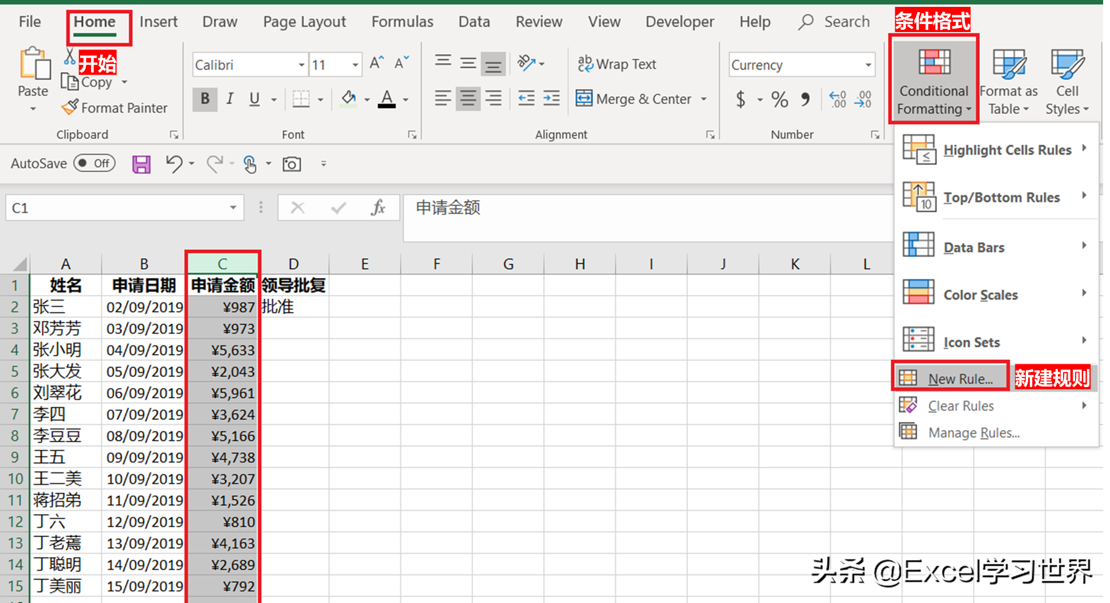This screenshot has height=603, width=1110.
Task: Toggle italic formatting
Action: coord(230,98)
